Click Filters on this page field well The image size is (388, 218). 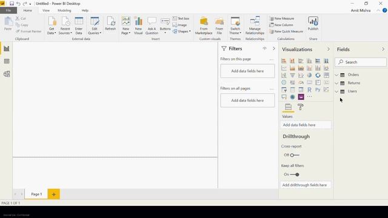[x=247, y=71]
